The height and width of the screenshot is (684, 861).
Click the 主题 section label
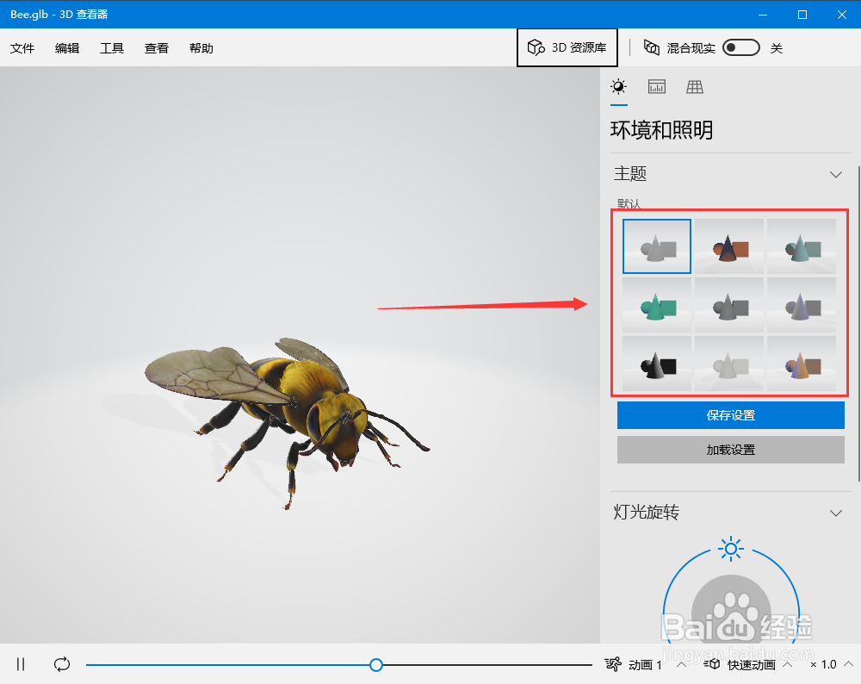[x=630, y=174]
